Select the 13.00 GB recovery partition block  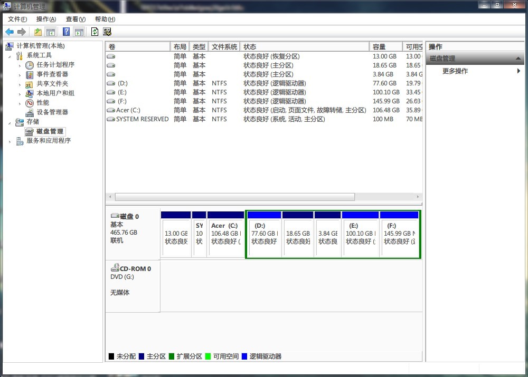[176, 234]
